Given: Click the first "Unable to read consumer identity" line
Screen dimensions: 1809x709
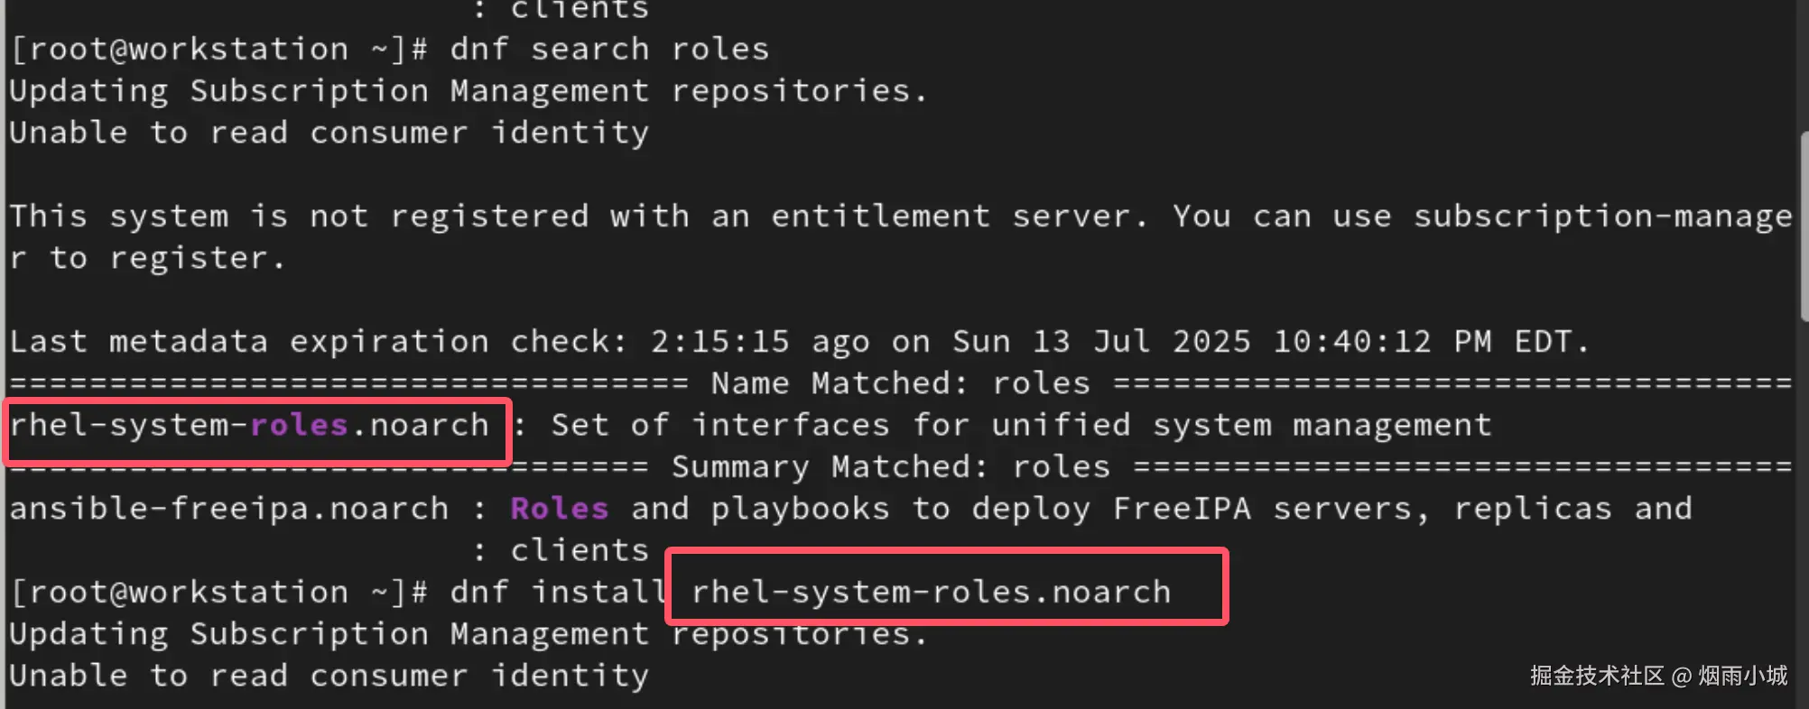Looking at the screenshot, I should [x=329, y=134].
